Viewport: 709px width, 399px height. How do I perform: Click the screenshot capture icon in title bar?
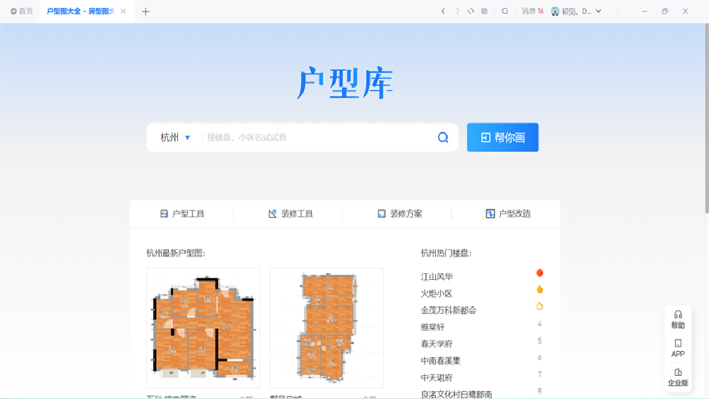coord(483,11)
